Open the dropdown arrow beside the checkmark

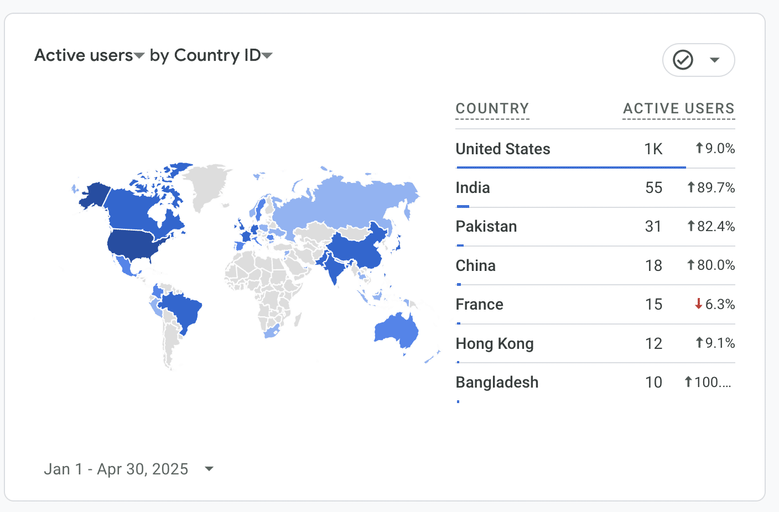[715, 60]
